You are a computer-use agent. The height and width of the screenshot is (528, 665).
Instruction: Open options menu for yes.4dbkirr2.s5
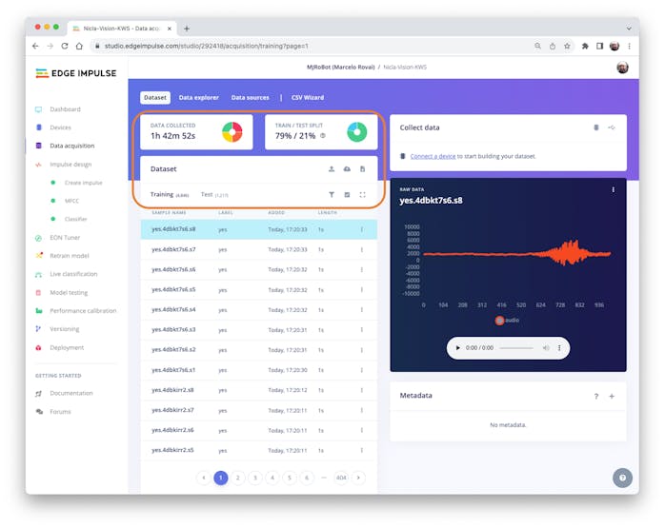[x=362, y=451]
